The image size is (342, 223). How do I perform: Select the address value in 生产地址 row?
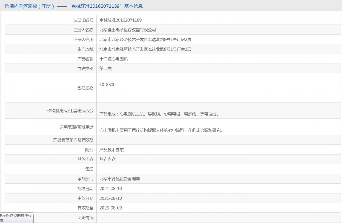coord(145,49)
